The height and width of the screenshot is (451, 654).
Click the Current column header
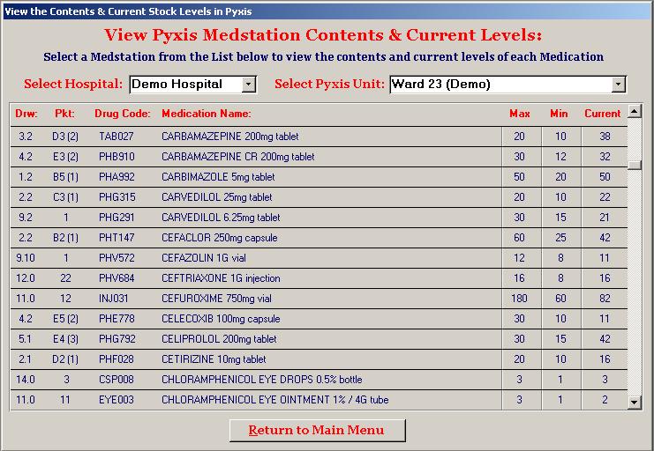[603, 114]
